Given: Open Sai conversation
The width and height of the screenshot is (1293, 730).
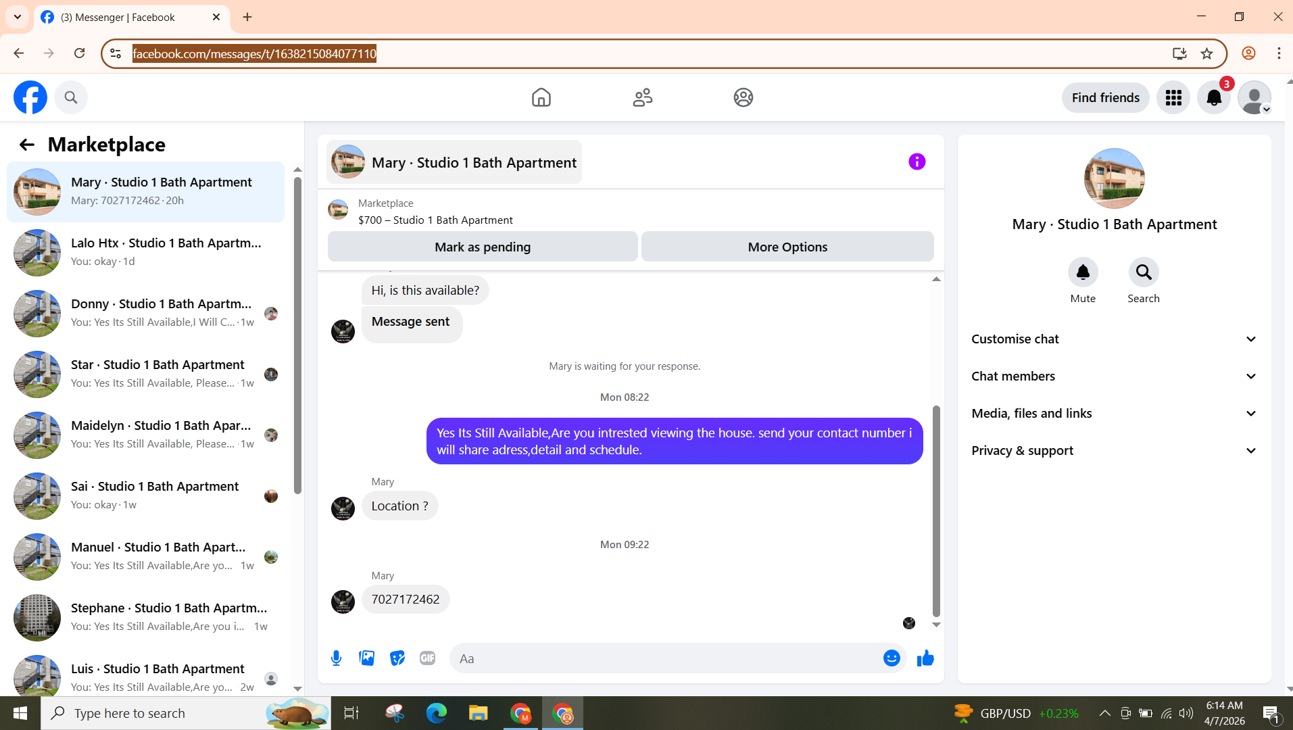Looking at the screenshot, I should pos(145,496).
